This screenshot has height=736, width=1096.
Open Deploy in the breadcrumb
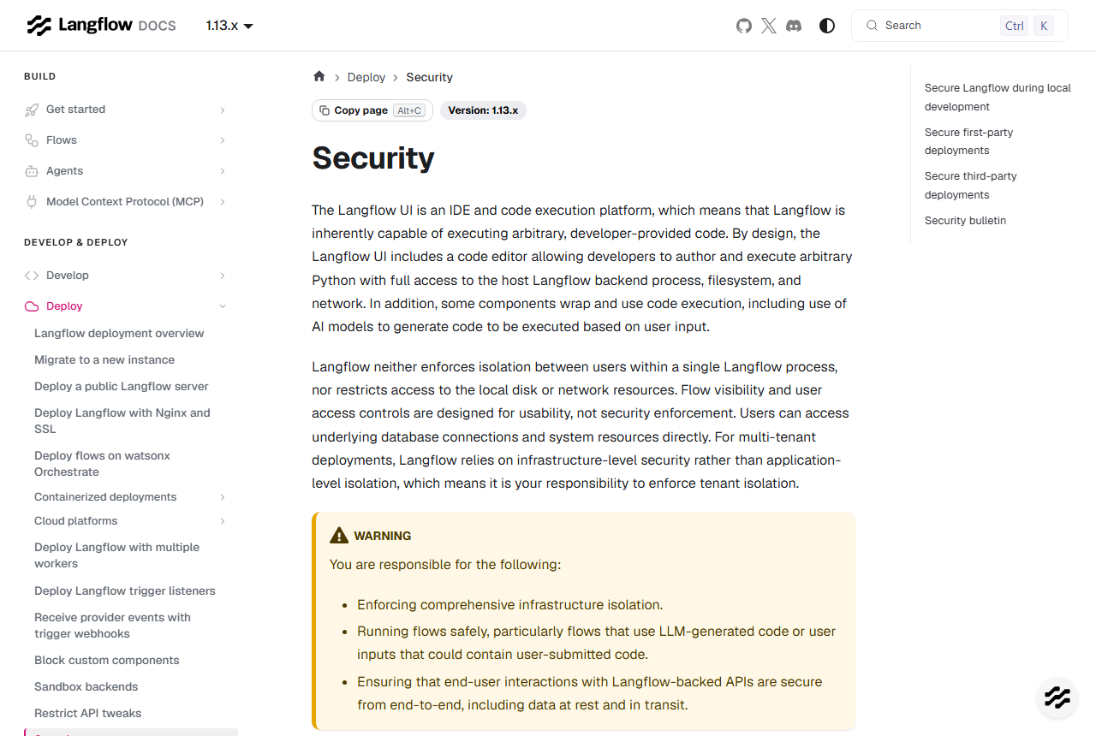coord(366,77)
